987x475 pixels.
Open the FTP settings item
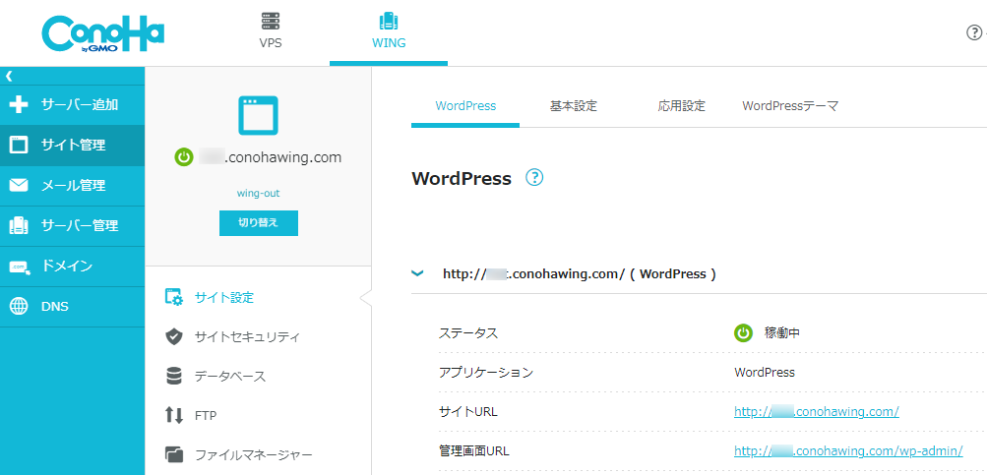(x=205, y=415)
